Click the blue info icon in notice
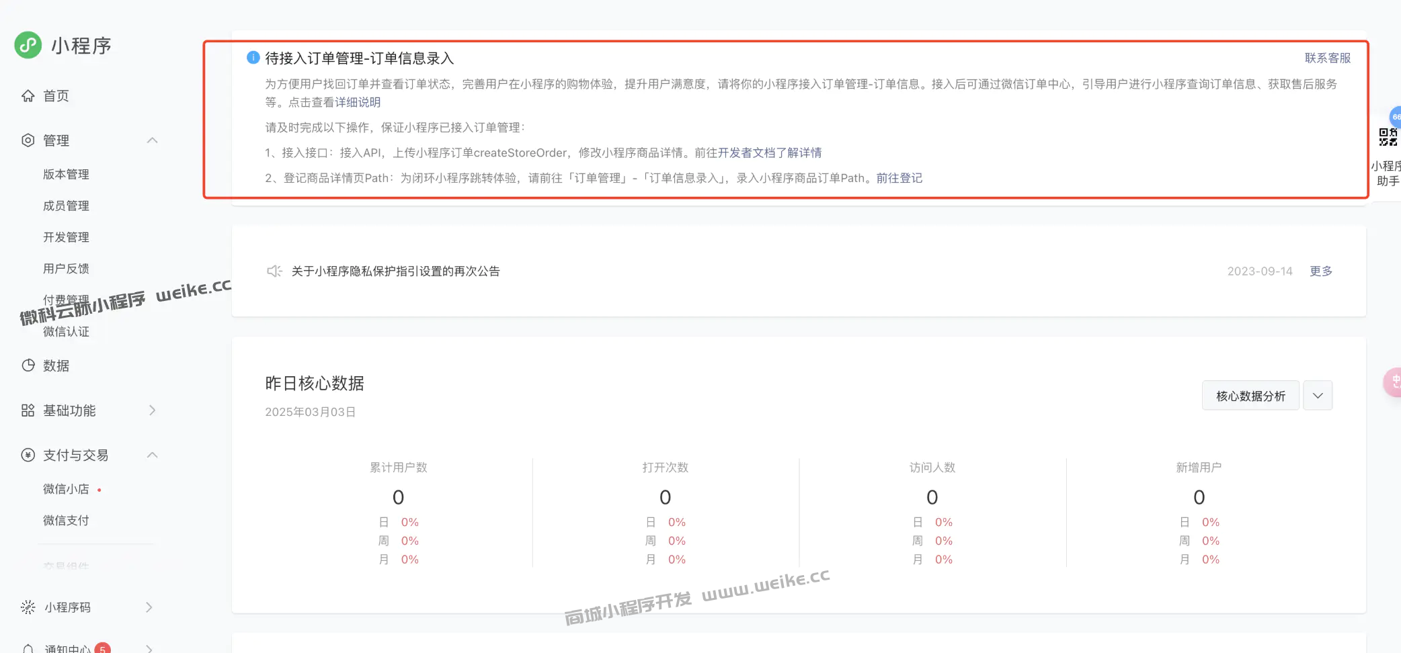 (x=253, y=57)
